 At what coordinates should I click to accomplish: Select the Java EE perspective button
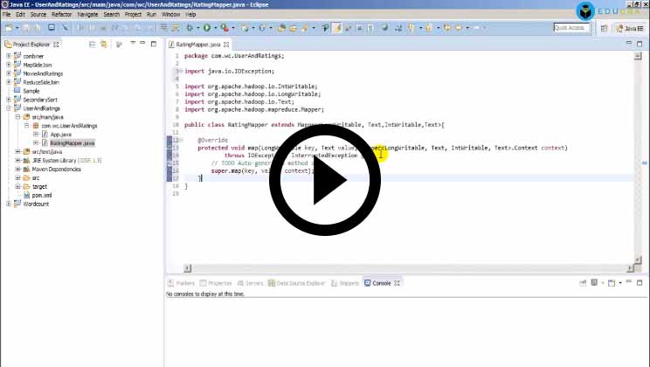click(x=628, y=28)
